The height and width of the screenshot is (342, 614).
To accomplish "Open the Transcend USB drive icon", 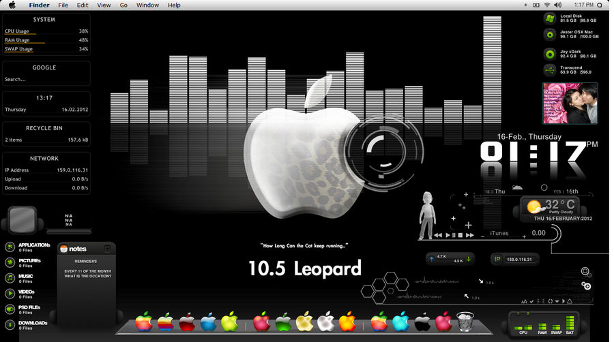I will (550, 70).
